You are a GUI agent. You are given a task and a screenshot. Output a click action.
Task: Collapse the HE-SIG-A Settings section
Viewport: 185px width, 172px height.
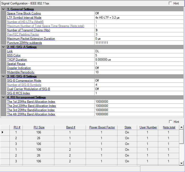3,47
